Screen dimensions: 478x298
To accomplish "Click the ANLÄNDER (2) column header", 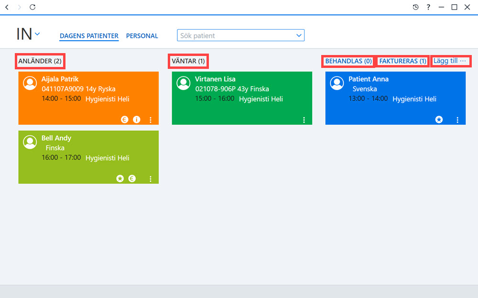I will pyautogui.click(x=40, y=61).
